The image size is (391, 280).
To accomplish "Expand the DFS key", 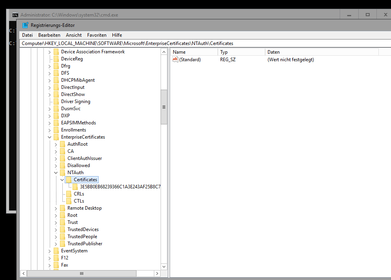I will pyautogui.click(x=49, y=73).
